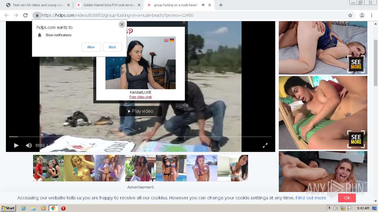378x212 pixels.
Task: Open the 'Free video chat' link
Action: pyautogui.click(x=140, y=97)
